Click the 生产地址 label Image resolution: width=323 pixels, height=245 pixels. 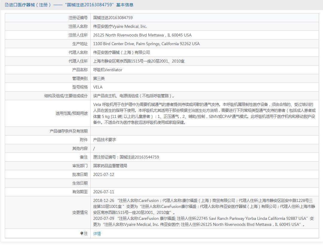point(80,44)
